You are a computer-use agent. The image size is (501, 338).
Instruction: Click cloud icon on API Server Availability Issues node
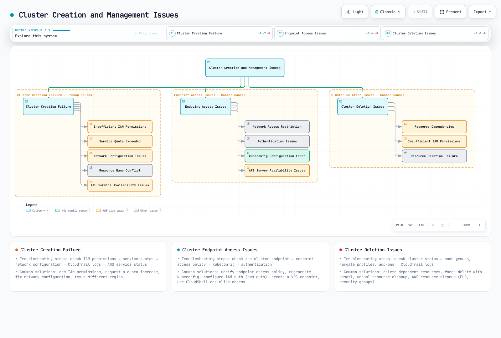point(248,167)
